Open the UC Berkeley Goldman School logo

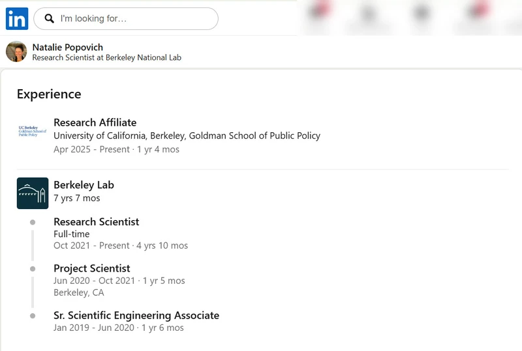32,132
